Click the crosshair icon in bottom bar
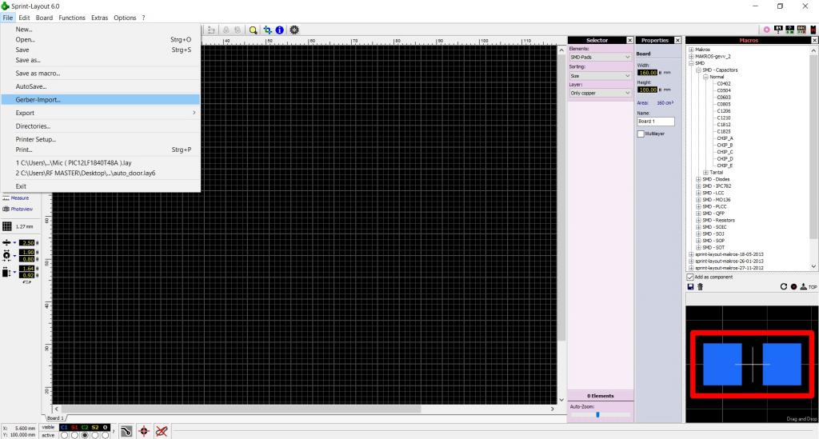 144,431
